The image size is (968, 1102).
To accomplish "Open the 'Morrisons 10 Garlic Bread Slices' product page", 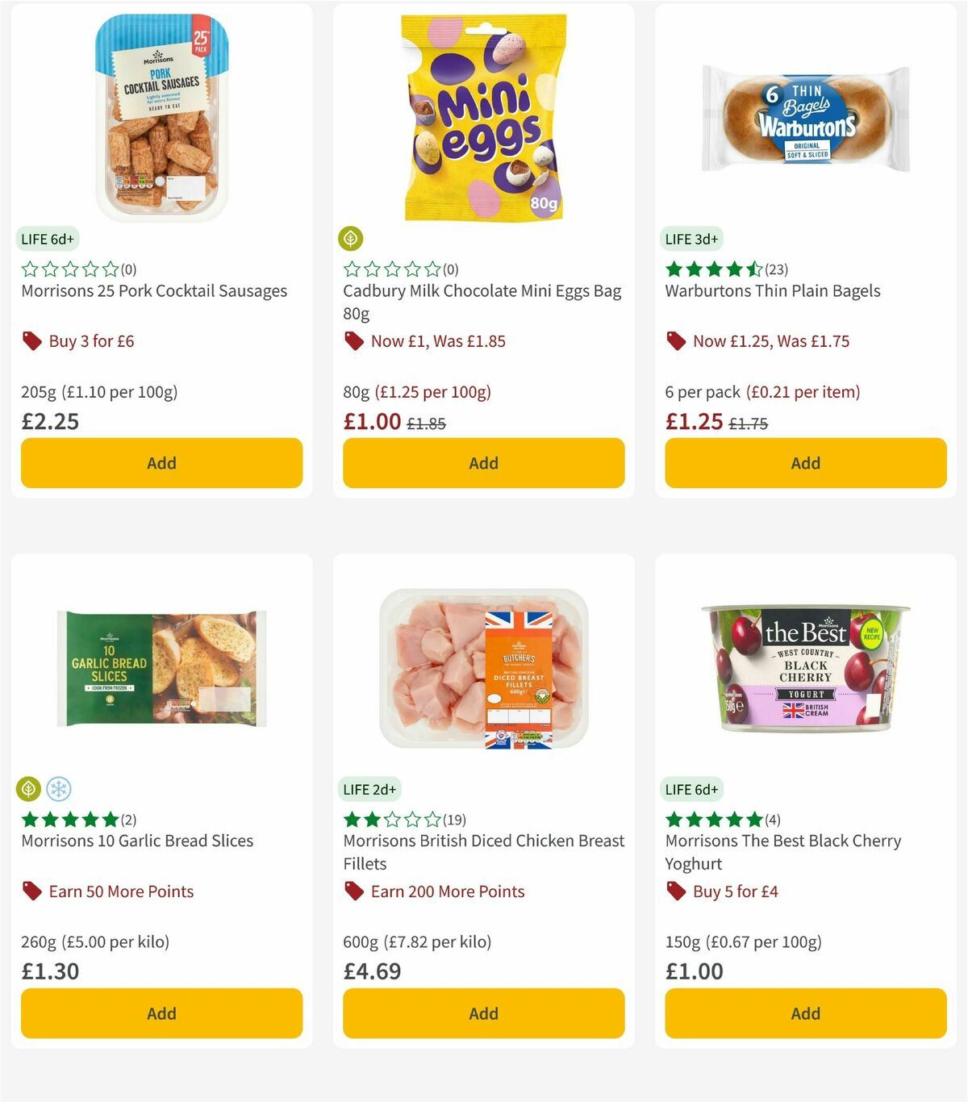I will [x=136, y=841].
